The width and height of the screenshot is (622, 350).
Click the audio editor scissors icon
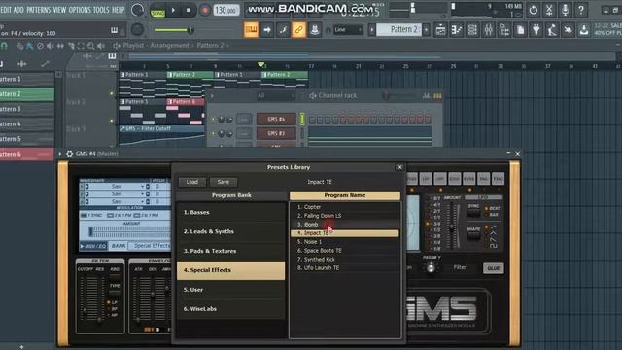pos(549,10)
